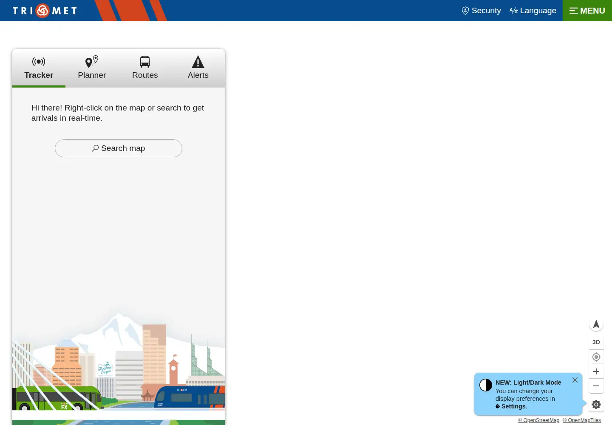Click the "NEW: Light/Dark Mode" heading
The width and height of the screenshot is (612, 425).
coord(528,382)
